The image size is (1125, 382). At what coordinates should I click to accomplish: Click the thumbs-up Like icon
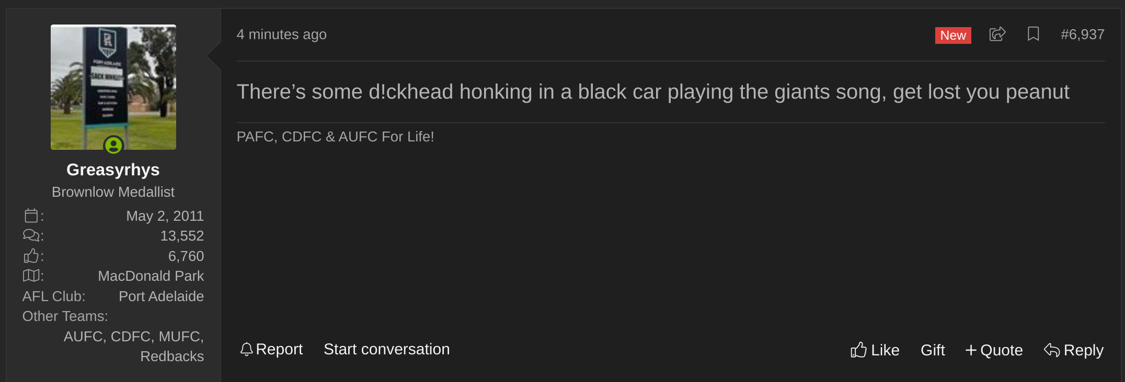(858, 350)
